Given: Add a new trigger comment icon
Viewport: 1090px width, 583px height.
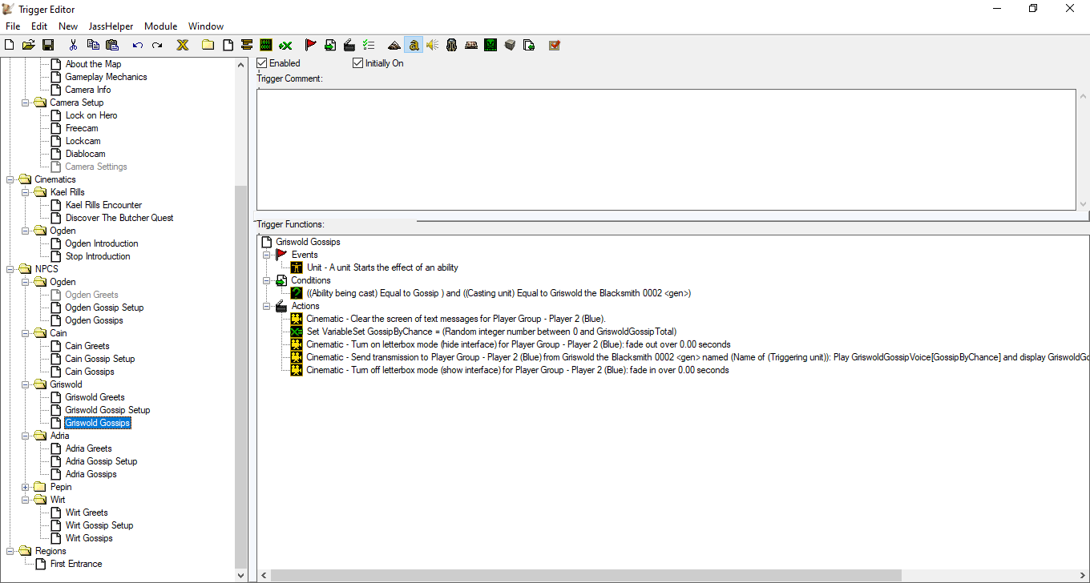Looking at the screenshot, I should [x=247, y=45].
